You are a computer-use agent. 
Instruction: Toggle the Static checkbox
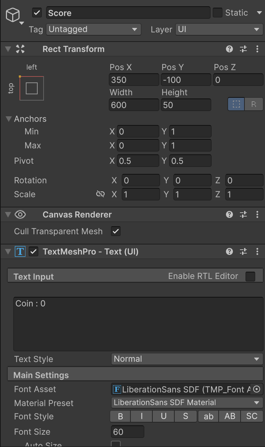coord(218,13)
